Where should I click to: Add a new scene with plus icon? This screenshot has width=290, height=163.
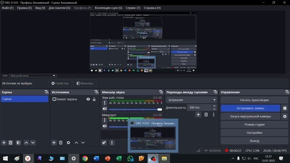(x=4, y=143)
